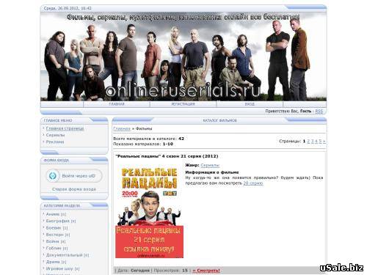Click the Смотреть link
367x275 pixels.
coord(206,271)
